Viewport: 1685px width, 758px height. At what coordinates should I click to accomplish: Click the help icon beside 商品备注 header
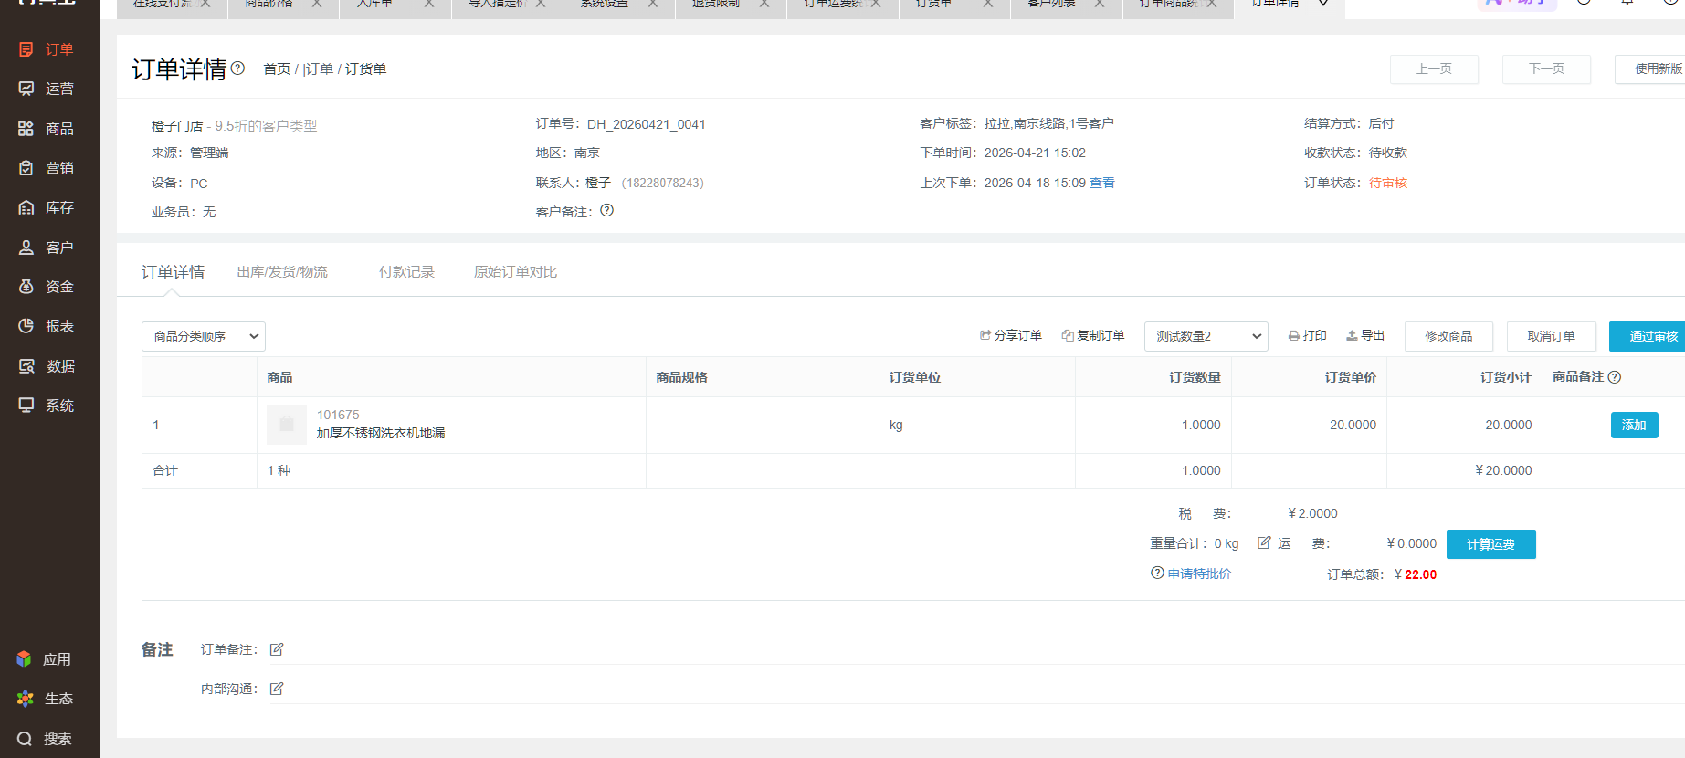tap(1615, 377)
